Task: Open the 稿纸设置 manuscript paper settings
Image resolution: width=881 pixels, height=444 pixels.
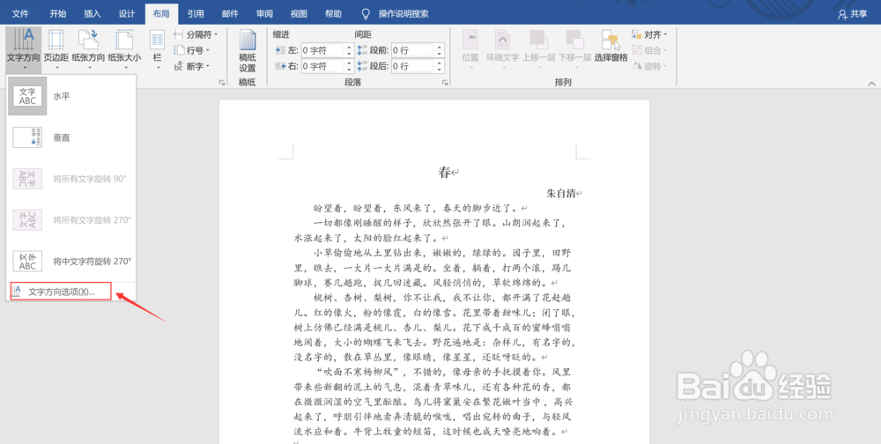Action: click(x=248, y=52)
